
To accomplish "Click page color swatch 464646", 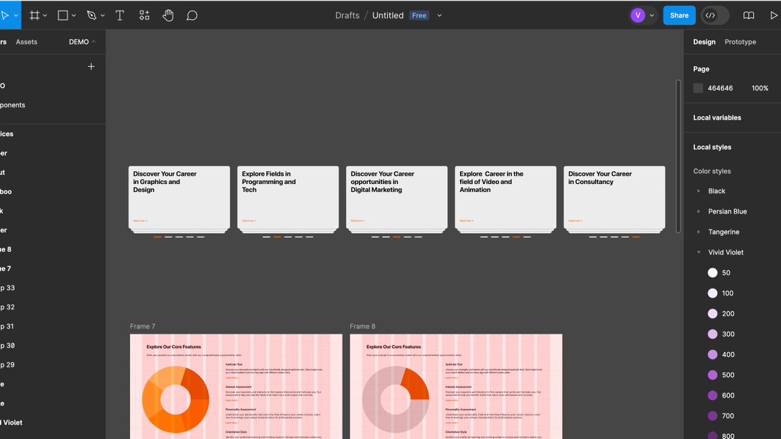I will [x=698, y=88].
